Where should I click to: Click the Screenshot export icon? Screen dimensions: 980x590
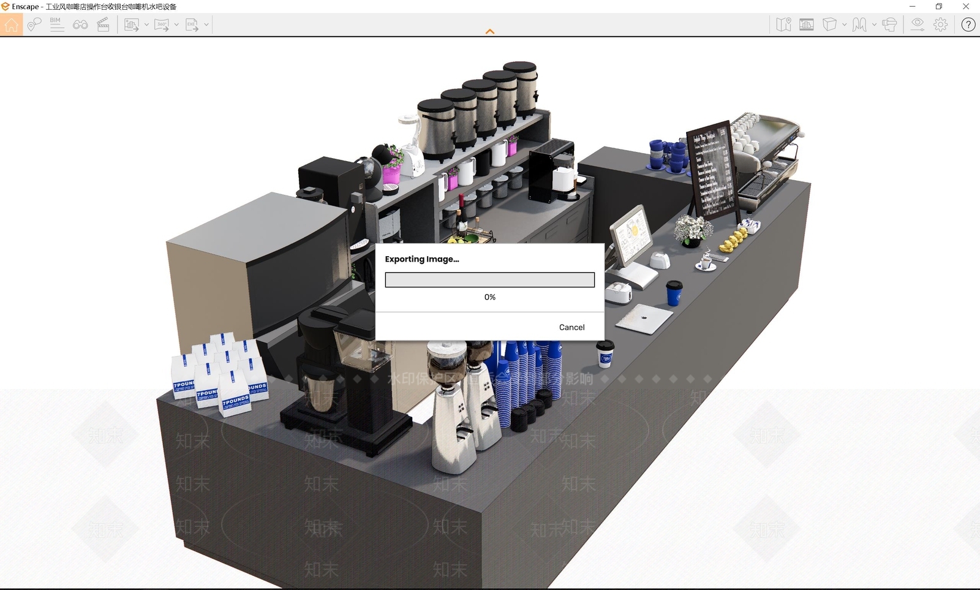[132, 25]
